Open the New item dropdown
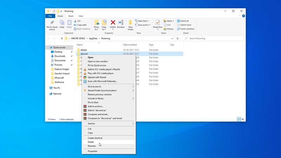 click(142, 21)
